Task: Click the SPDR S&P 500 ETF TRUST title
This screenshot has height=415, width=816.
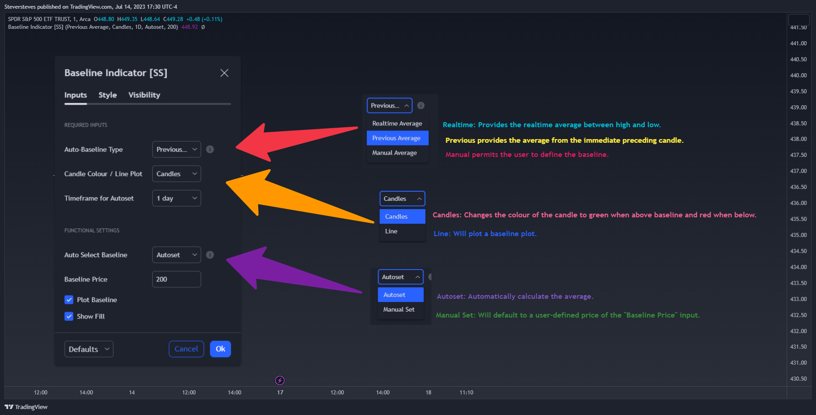Action: point(39,19)
